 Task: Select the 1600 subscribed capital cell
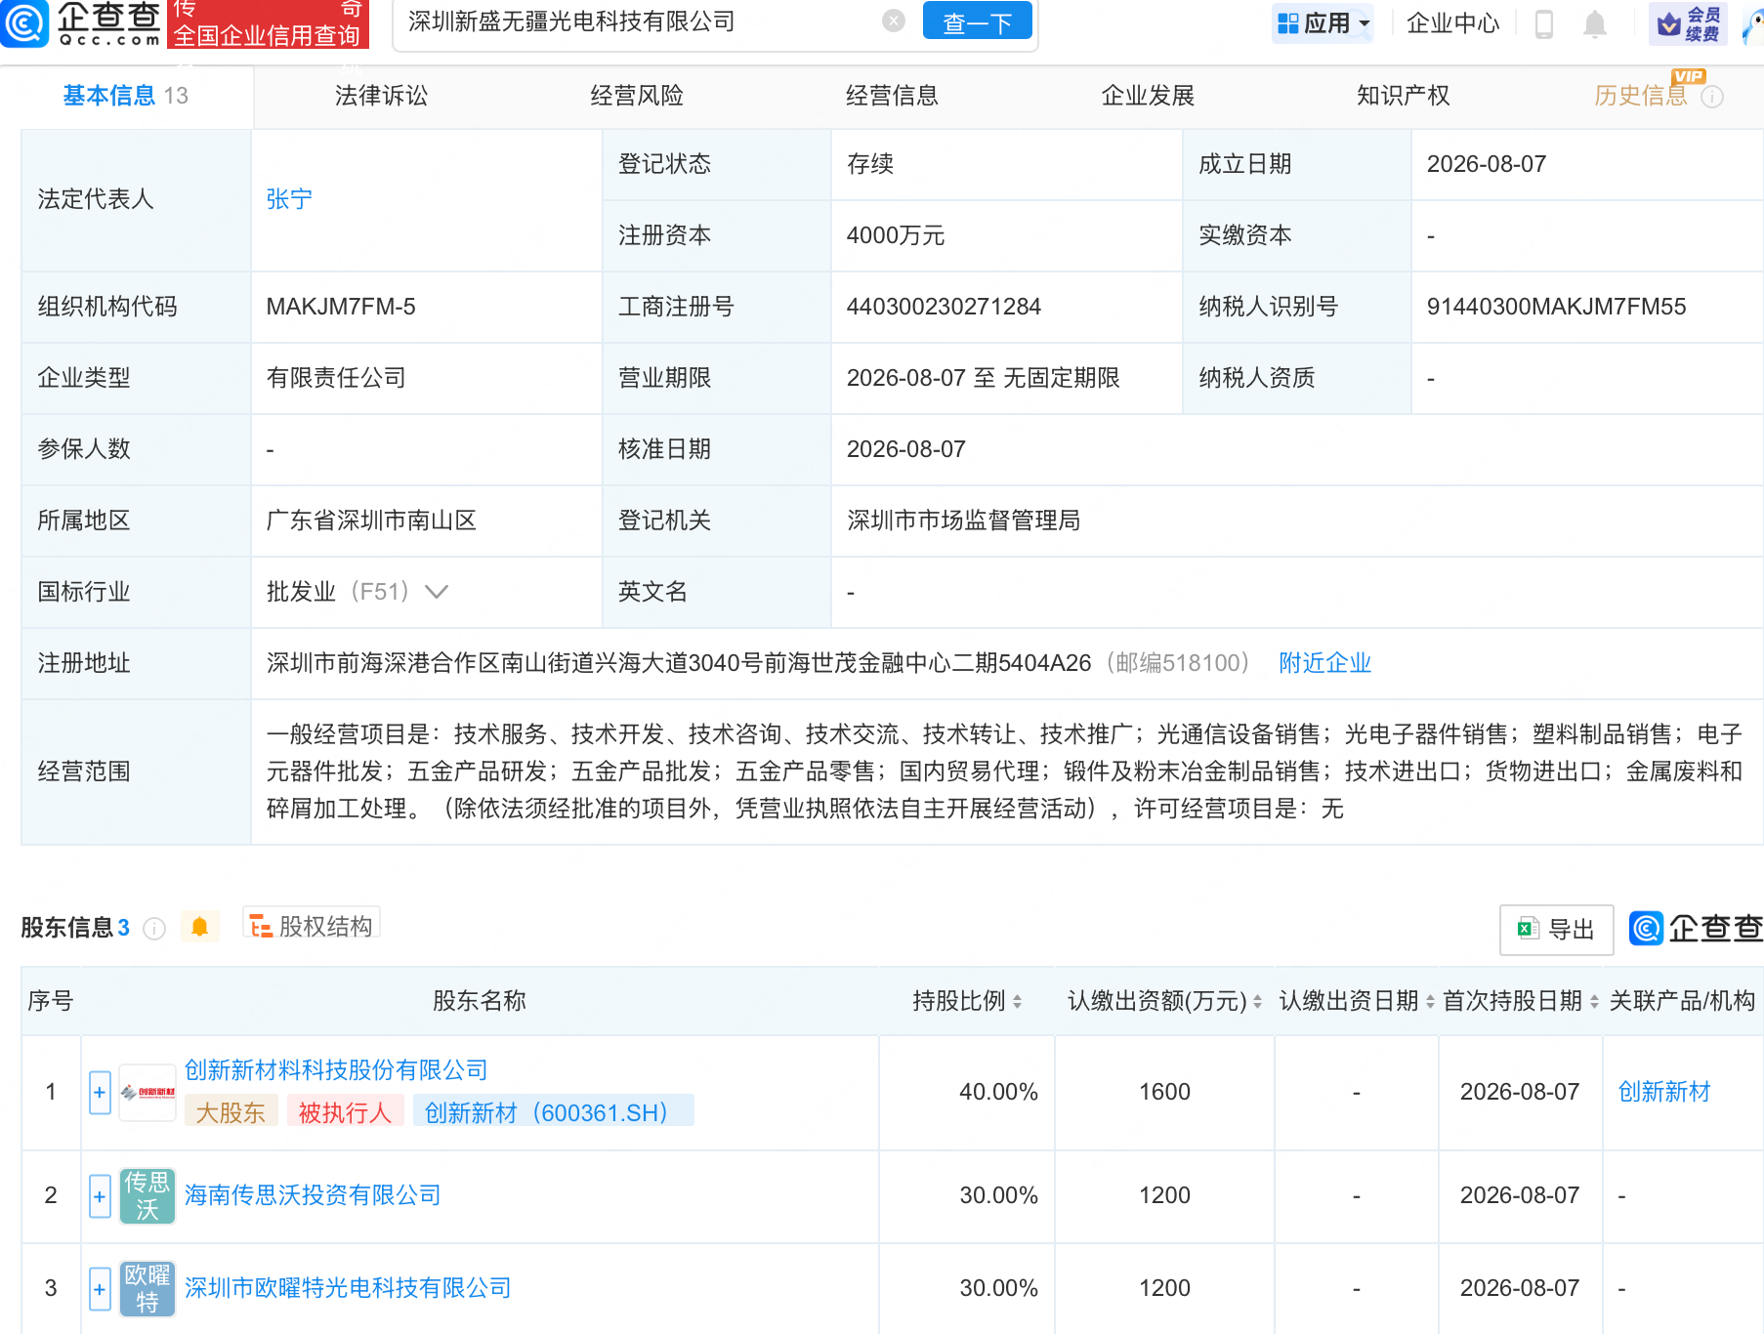point(1164,1092)
